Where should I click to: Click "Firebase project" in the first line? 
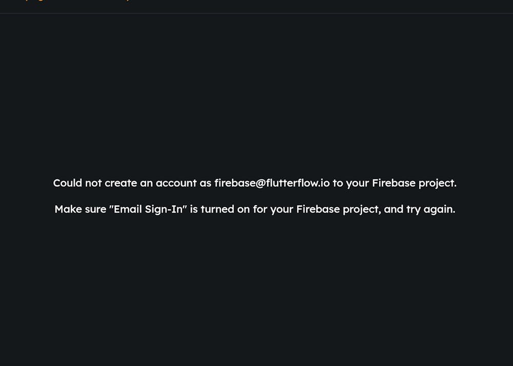coord(413,183)
